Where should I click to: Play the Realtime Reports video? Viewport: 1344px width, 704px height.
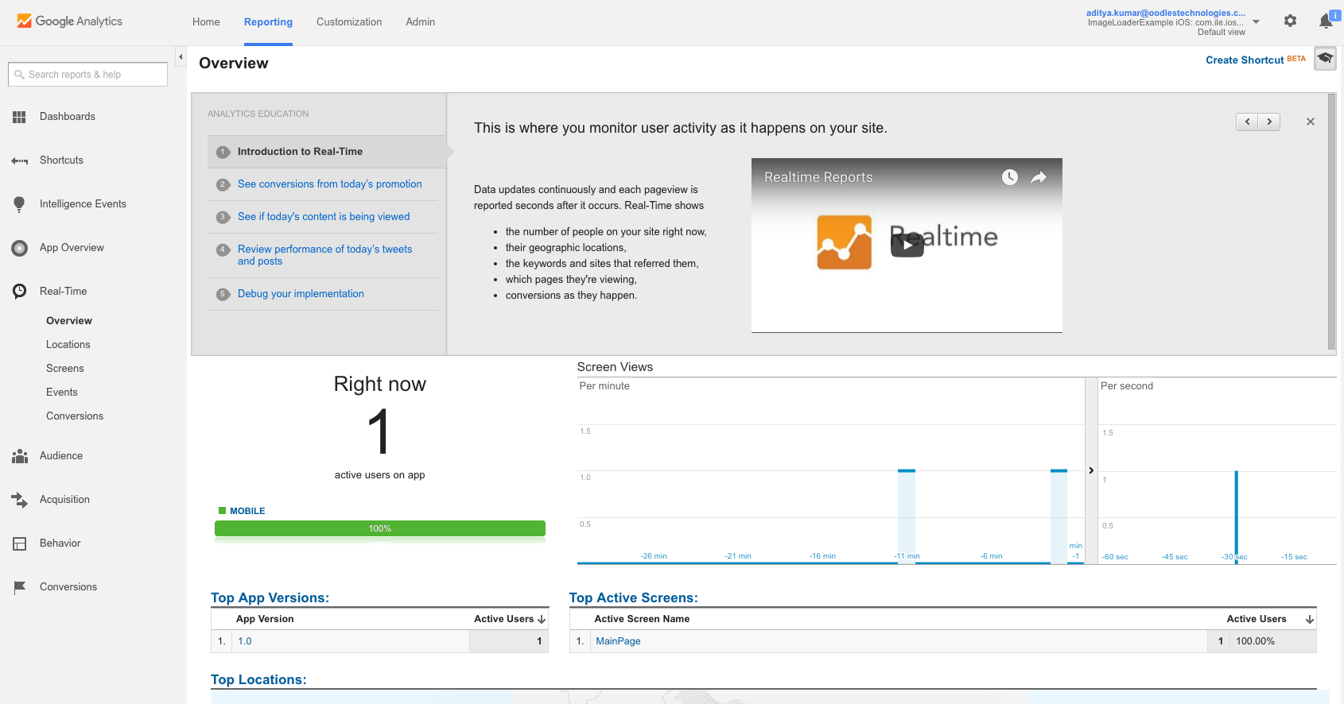(907, 245)
